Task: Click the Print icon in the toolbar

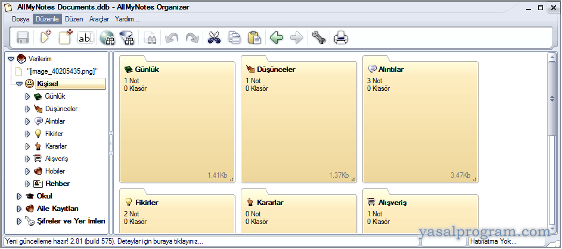Action: point(341,38)
